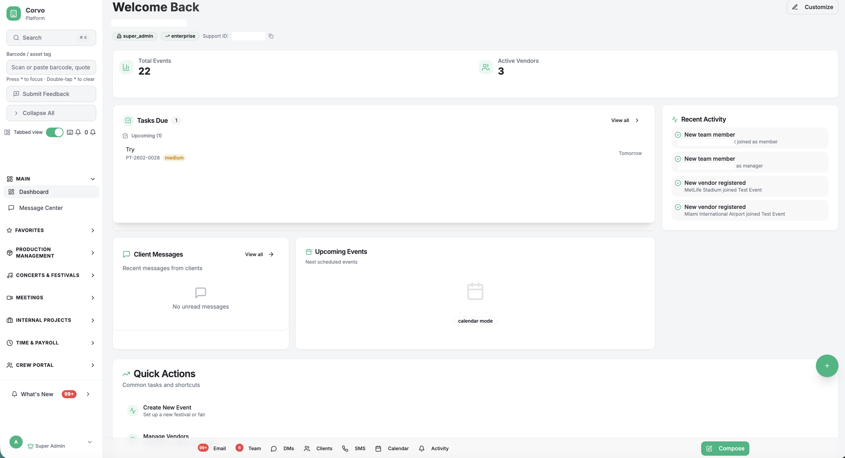The height and width of the screenshot is (458, 845).
Task: Open Message Center in sidebar
Action: [x=41, y=208]
